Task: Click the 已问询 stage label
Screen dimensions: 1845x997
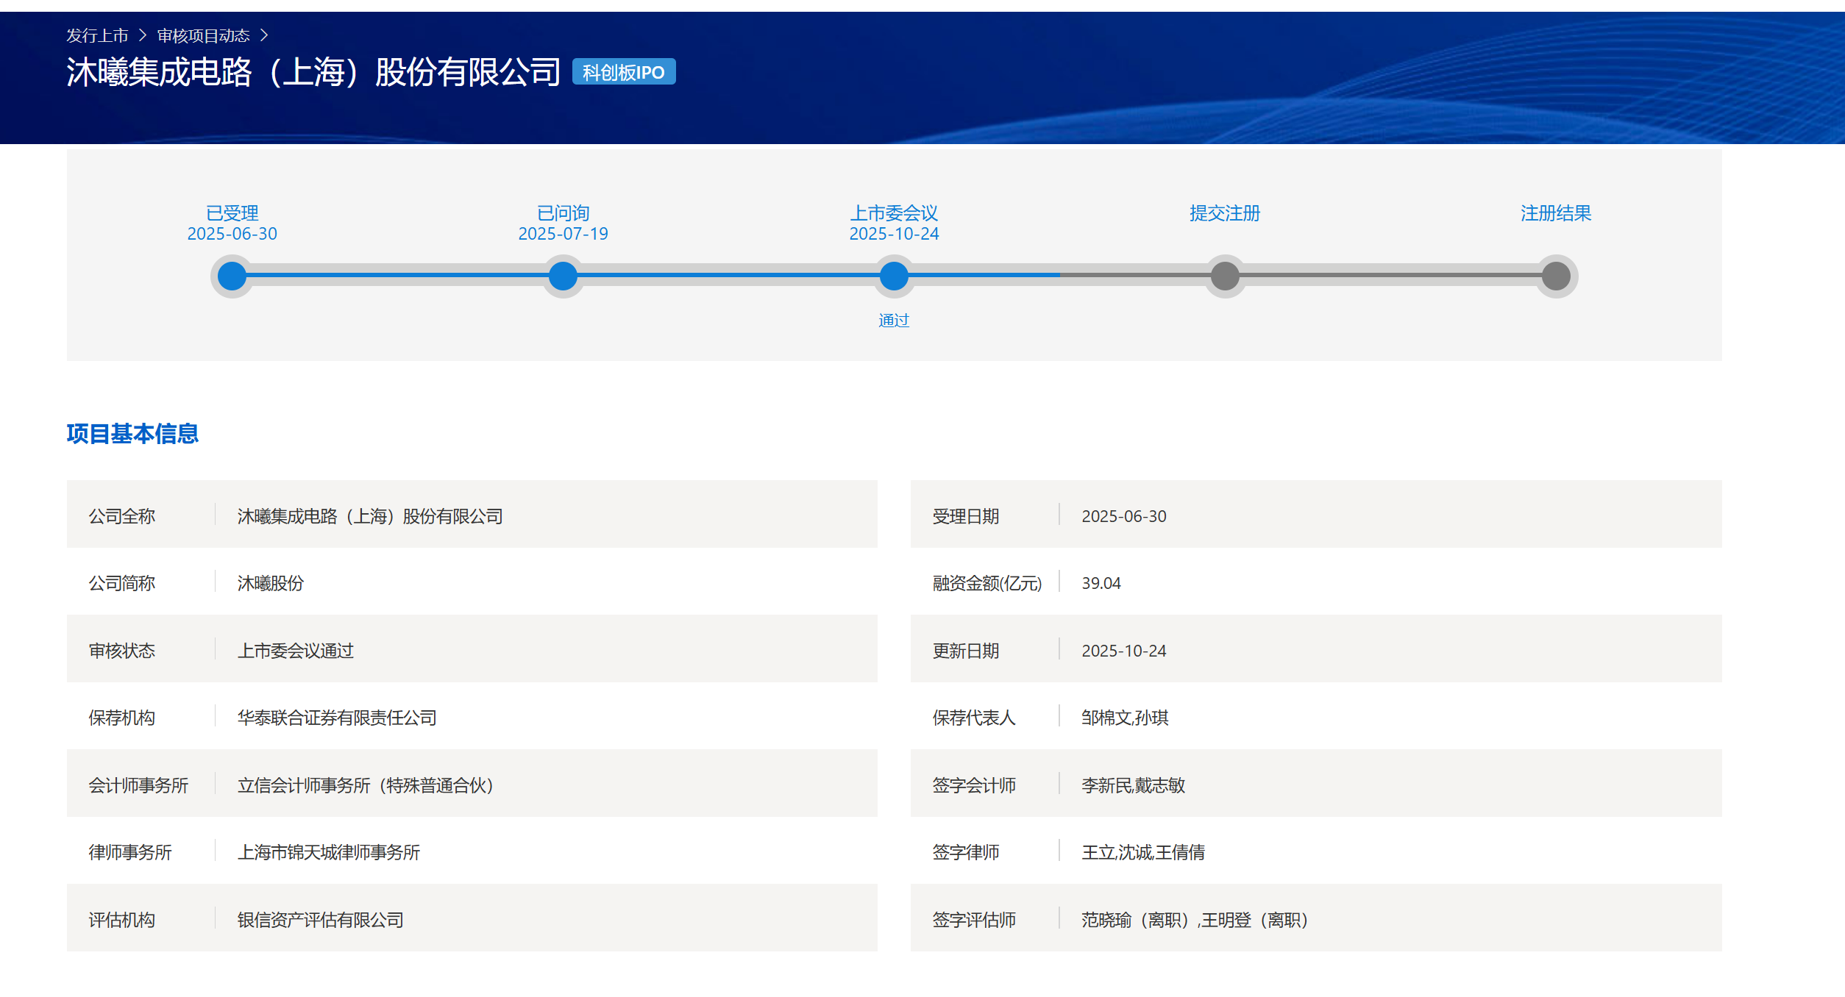Action: [x=563, y=213]
